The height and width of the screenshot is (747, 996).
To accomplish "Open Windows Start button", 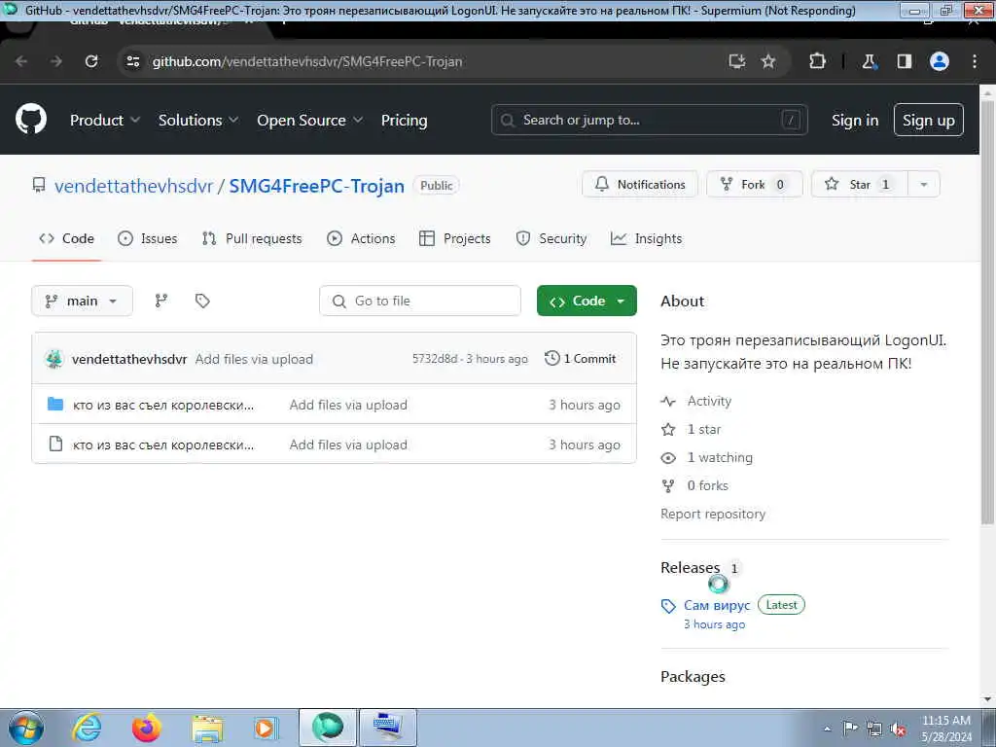I will point(26,728).
